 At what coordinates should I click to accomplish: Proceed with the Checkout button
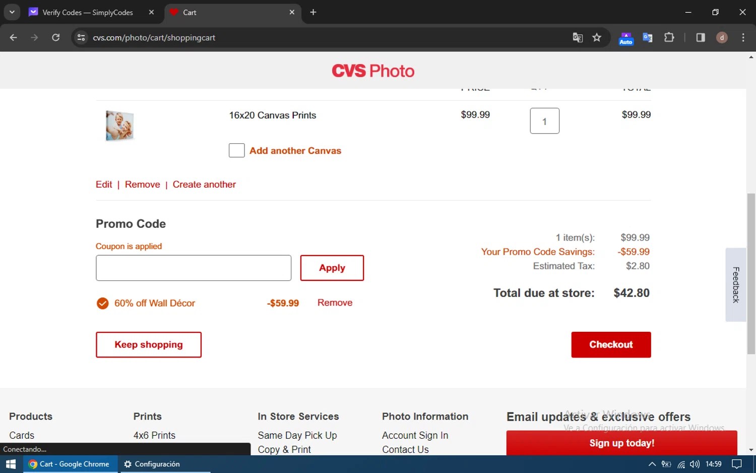pyautogui.click(x=611, y=344)
